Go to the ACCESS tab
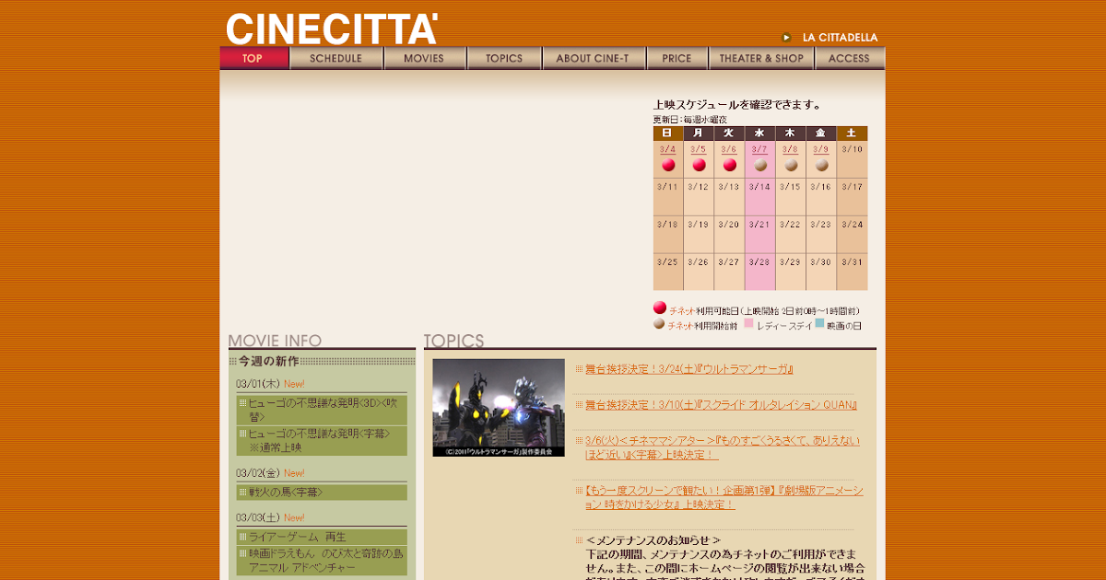1106x580 pixels. (850, 58)
